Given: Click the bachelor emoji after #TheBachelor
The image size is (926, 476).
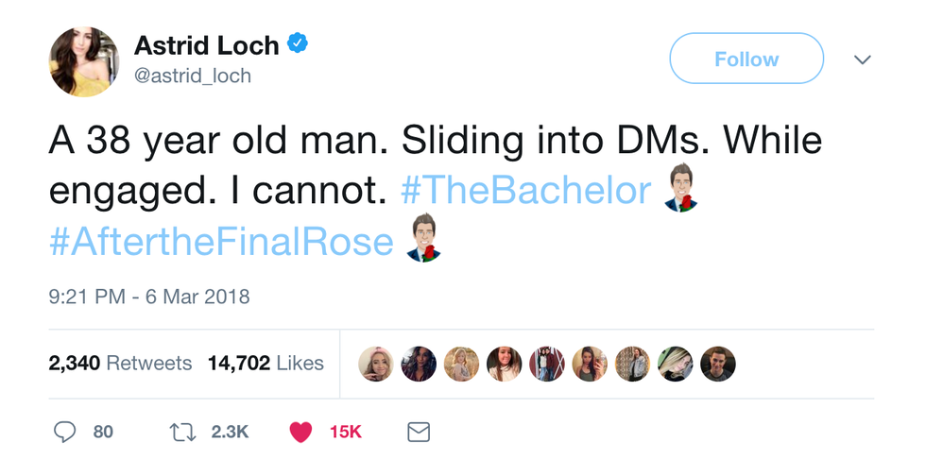Looking at the screenshot, I should [680, 188].
